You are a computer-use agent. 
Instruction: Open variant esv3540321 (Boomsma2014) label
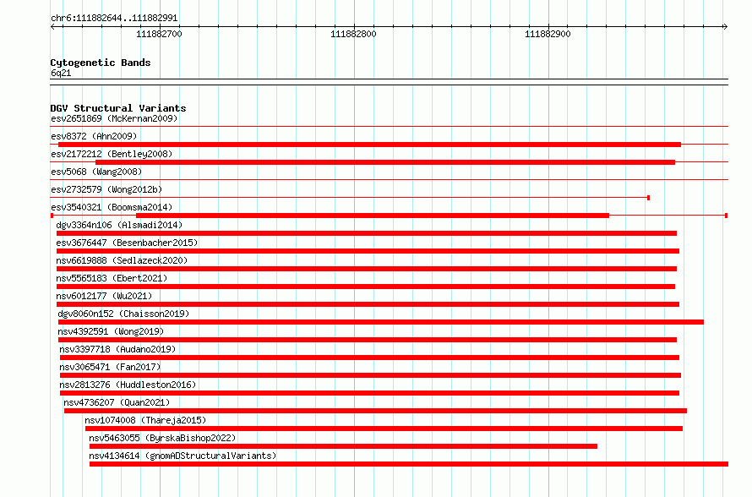tap(112, 207)
